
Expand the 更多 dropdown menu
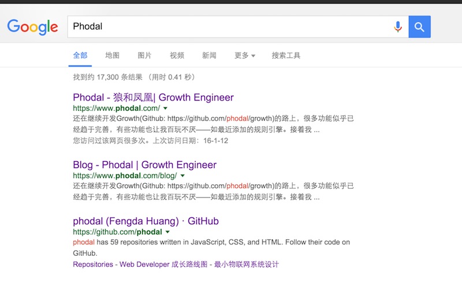pos(244,55)
